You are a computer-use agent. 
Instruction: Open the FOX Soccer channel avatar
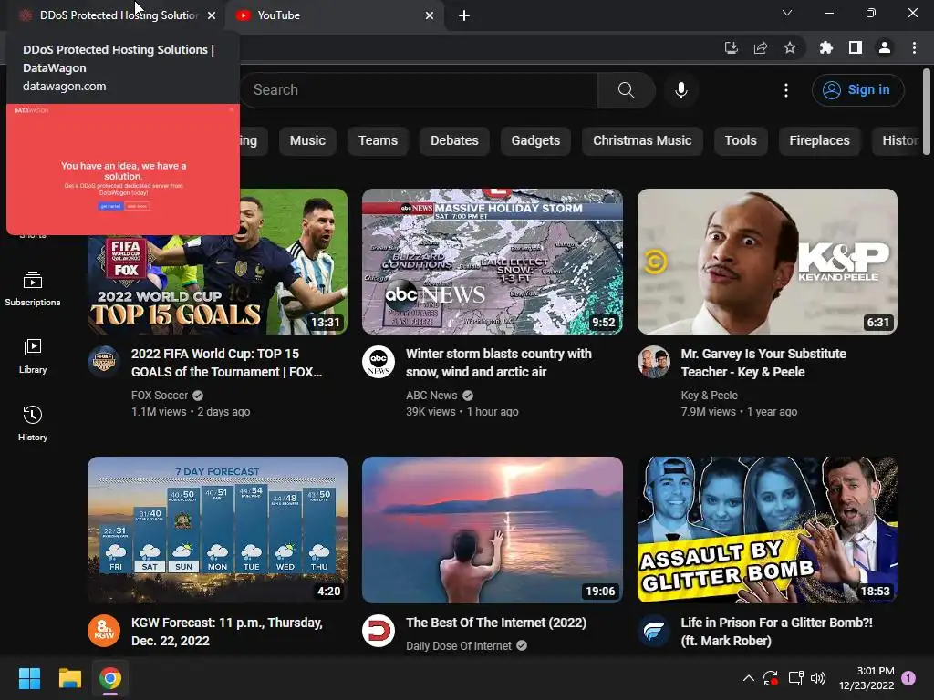coord(104,362)
